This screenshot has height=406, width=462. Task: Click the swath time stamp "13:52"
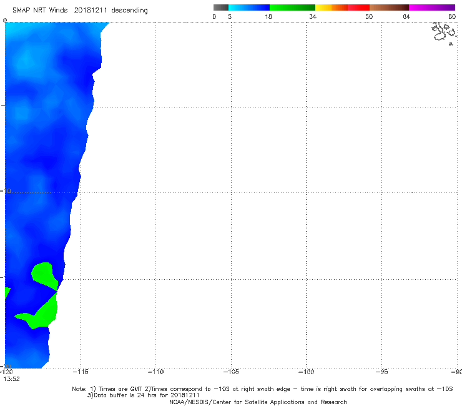pos(11,379)
